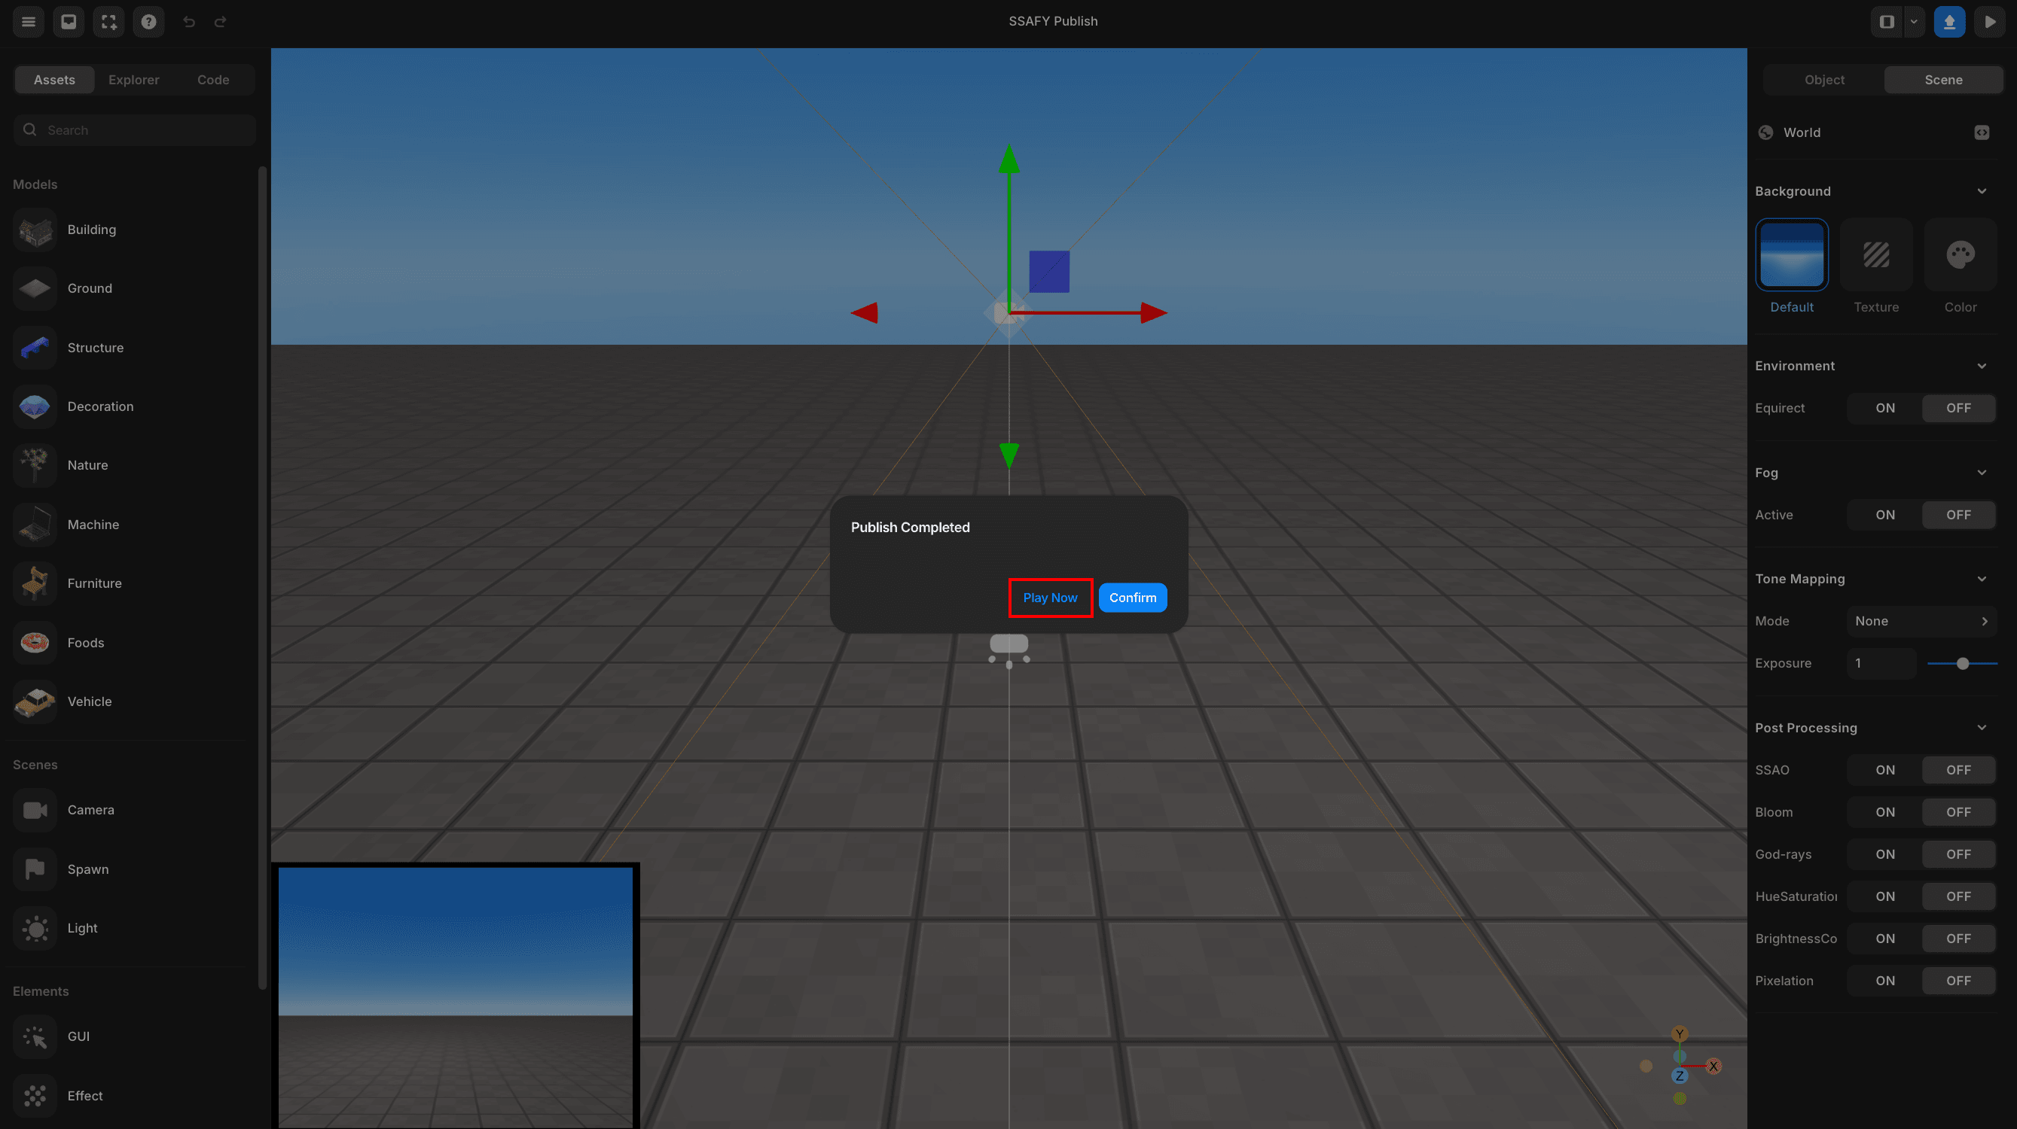Select the Vehicle model category

pos(89,701)
